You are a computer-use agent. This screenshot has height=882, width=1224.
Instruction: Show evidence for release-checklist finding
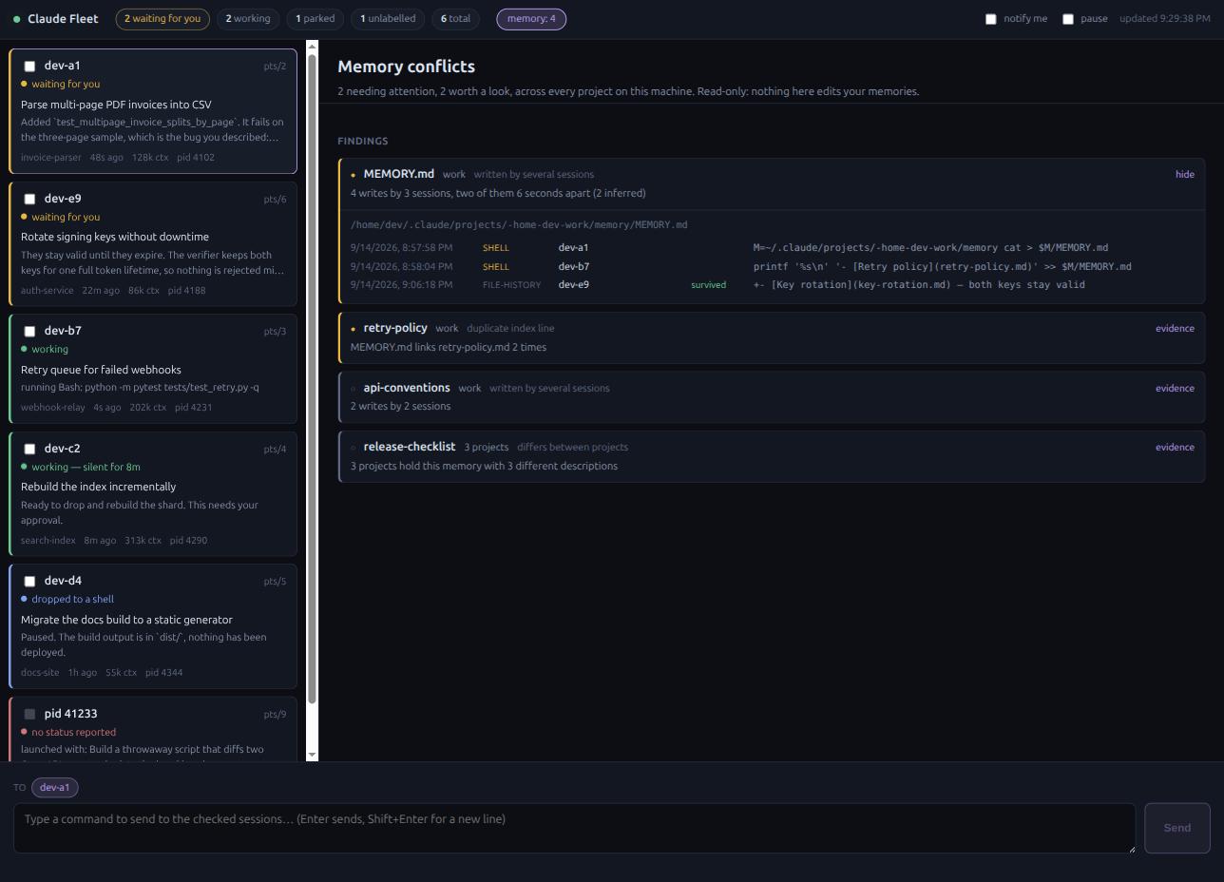click(x=1175, y=448)
